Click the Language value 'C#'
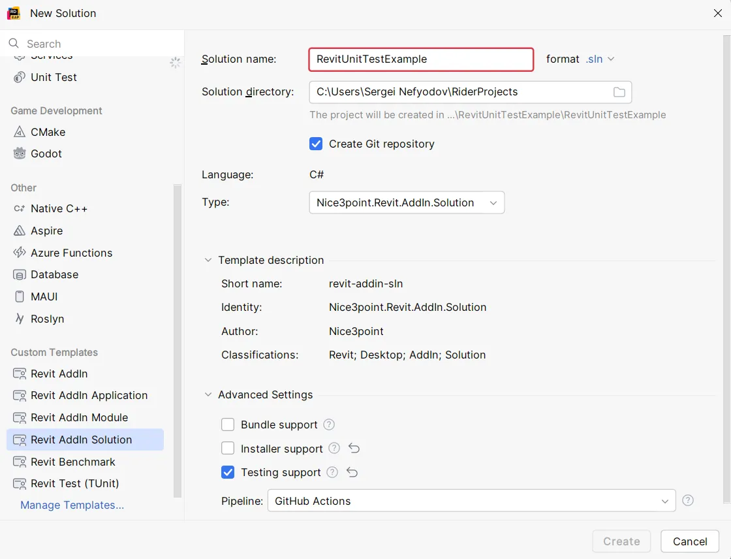Screen dimensions: 731x559 [317, 174]
